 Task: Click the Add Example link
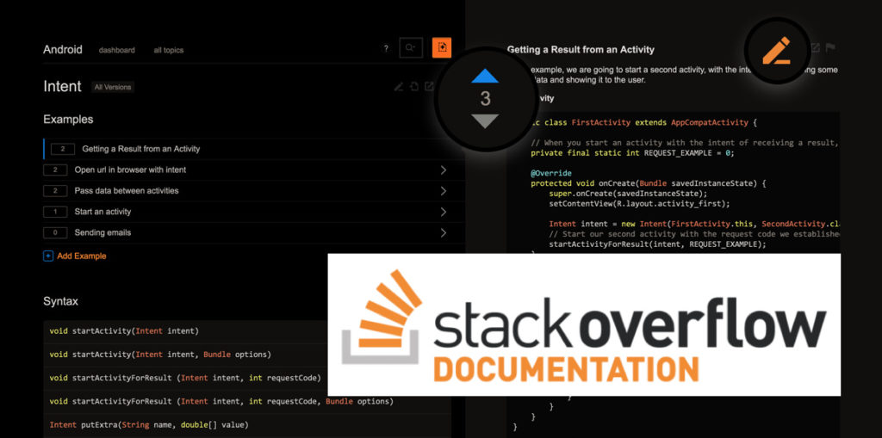pos(82,256)
